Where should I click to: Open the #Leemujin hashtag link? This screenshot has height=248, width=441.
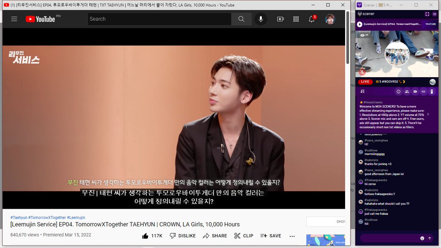coord(76,218)
